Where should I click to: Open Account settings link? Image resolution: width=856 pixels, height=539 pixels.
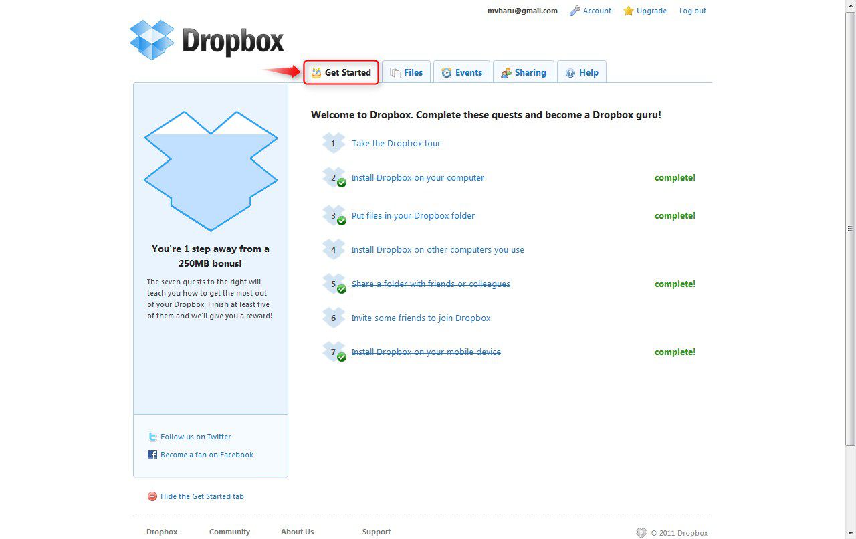pos(597,11)
